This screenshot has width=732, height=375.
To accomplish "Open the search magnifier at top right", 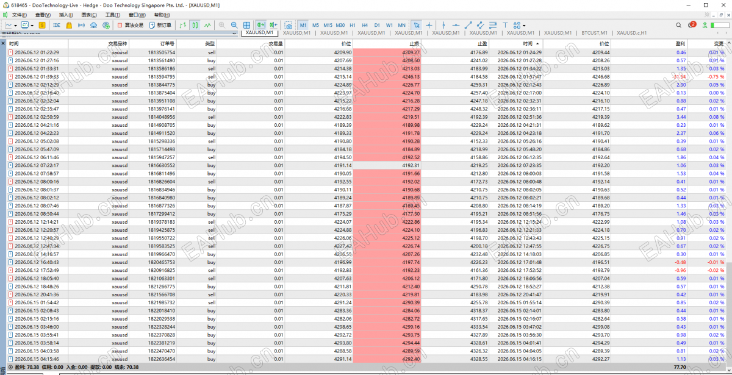I will (x=679, y=25).
